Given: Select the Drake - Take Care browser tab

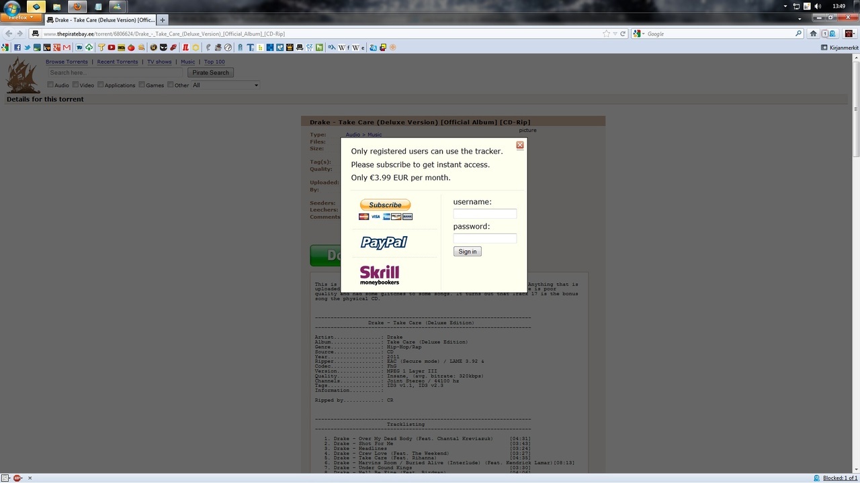Looking at the screenshot, I should [101, 20].
